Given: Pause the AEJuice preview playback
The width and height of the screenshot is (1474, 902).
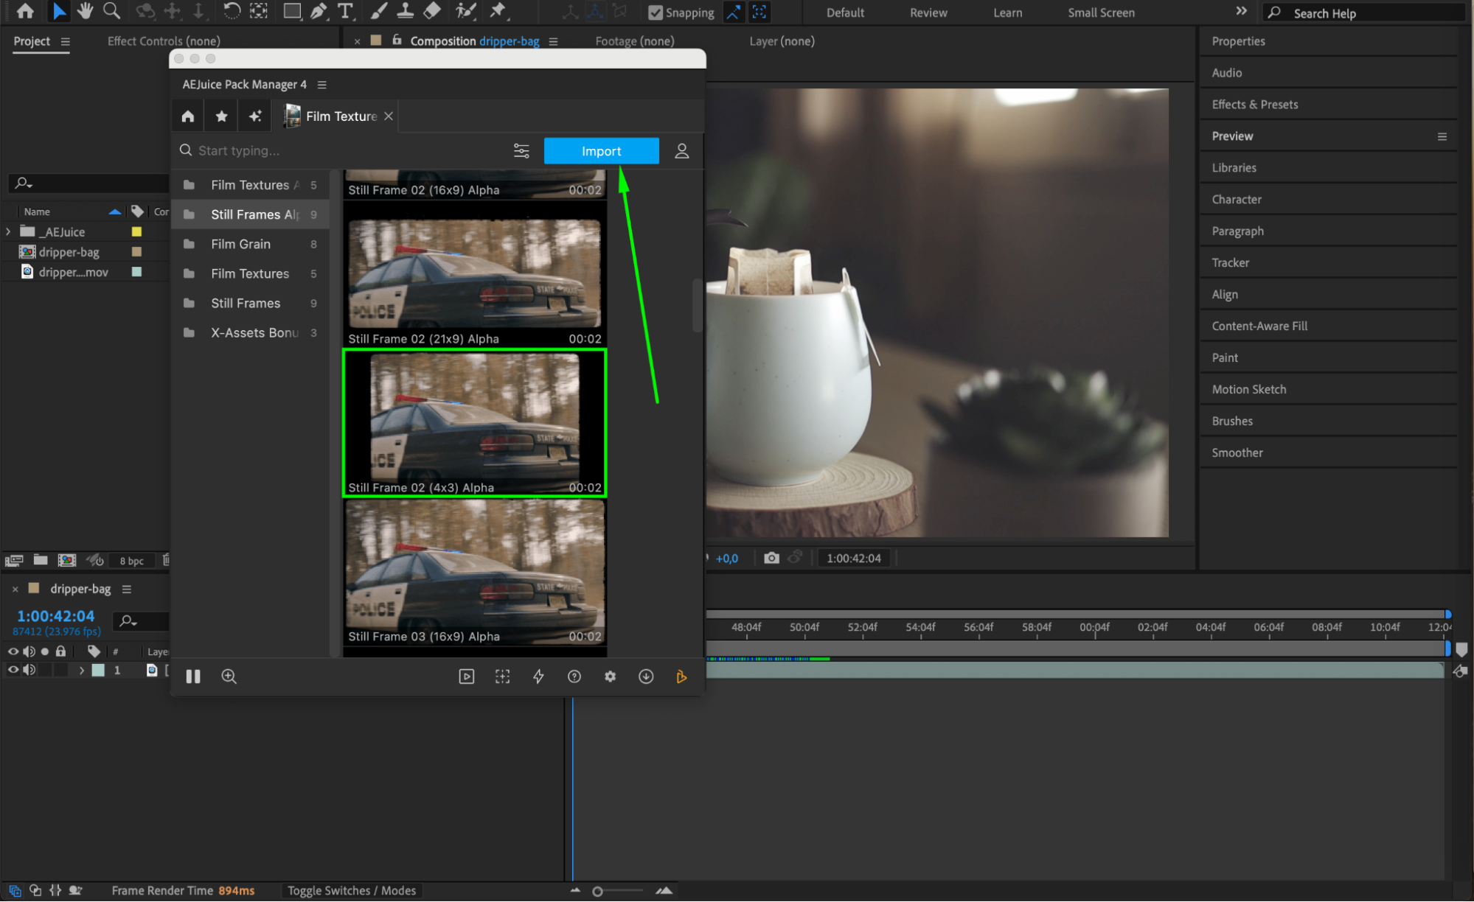Looking at the screenshot, I should click(193, 676).
